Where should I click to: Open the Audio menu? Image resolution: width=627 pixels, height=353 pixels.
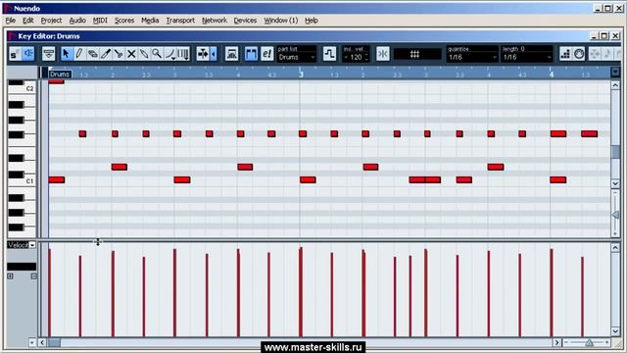pos(77,21)
